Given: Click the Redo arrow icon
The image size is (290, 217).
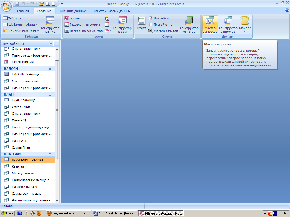Looking at the screenshot, I should click(x=32, y=3).
